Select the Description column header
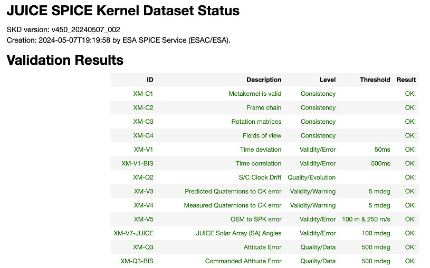 click(264, 80)
